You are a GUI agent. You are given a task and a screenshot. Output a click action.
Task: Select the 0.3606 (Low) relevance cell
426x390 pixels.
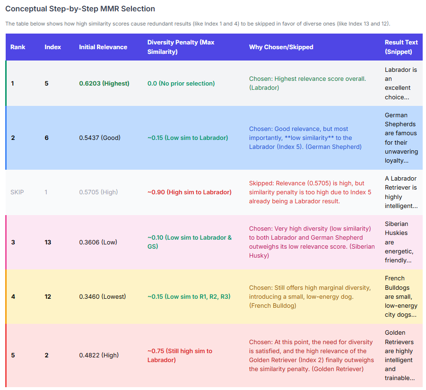pos(98,242)
